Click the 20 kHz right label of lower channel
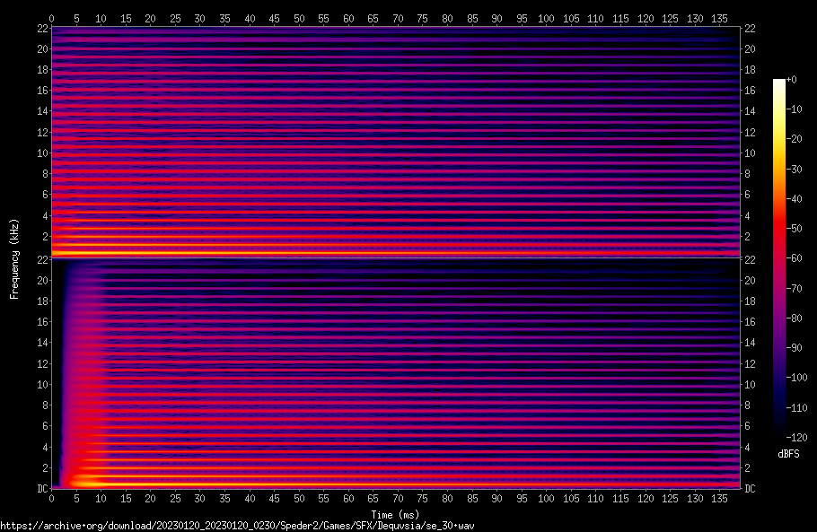This screenshot has height=532, width=817. point(750,280)
